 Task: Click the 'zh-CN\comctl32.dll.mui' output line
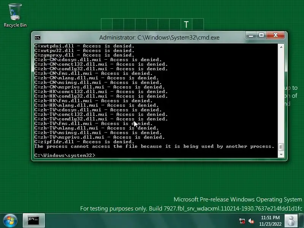point(101,64)
